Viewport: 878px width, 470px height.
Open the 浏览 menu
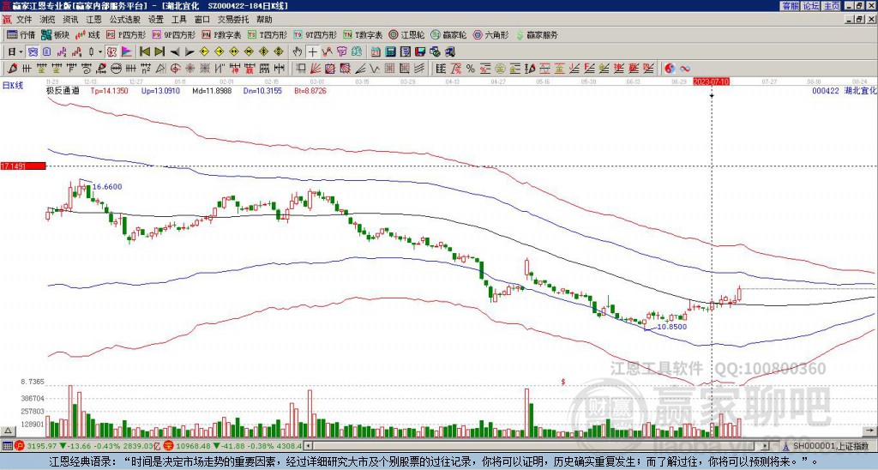[48, 20]
